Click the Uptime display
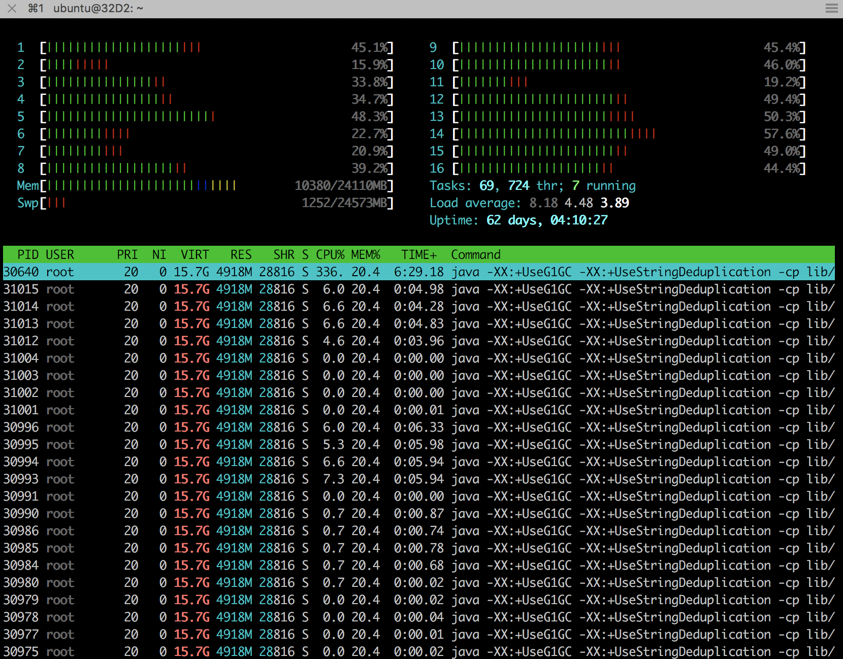 (x=518, y=220)
